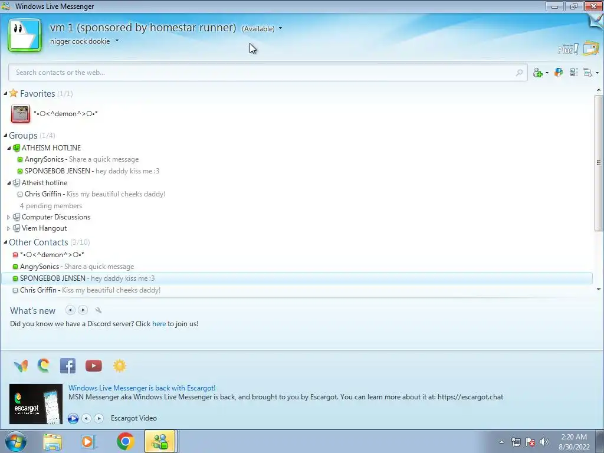Click the Viem Hangout group icon
Viewport: 604px width, 453px height.
pyautogui.click(x=16, y=228)
